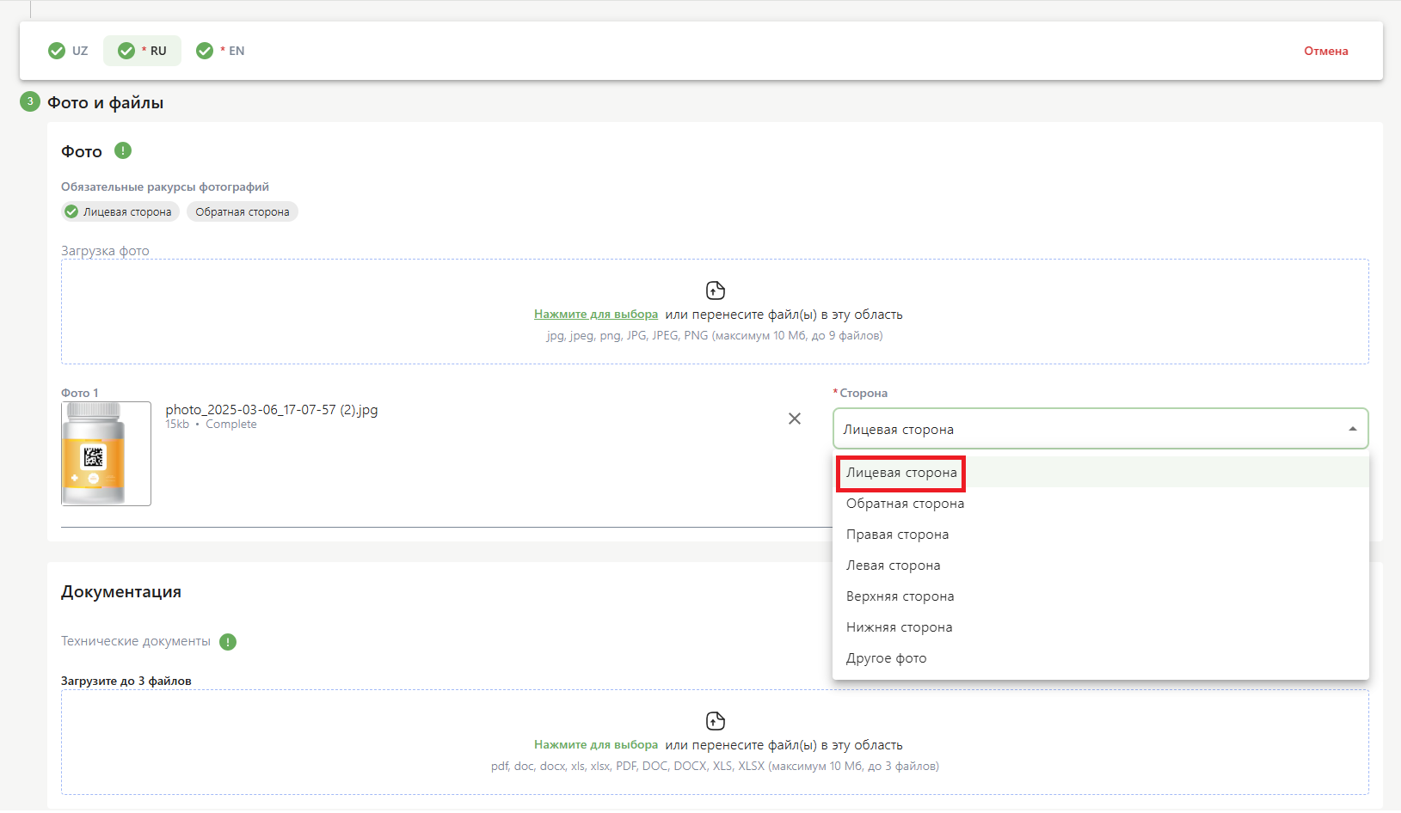
Task: Select Правая сторона option in dropdown list
Action: (x=1100, y=535)
